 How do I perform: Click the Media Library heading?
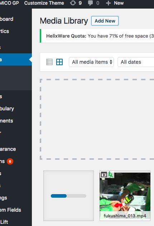[64, 21]
